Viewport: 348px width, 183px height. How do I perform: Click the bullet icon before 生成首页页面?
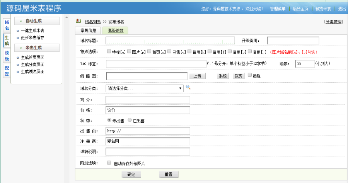pyautogui.click(x=18, y=58)
